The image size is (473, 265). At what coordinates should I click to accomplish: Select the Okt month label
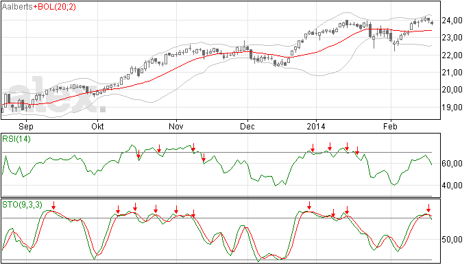point(97,126)
